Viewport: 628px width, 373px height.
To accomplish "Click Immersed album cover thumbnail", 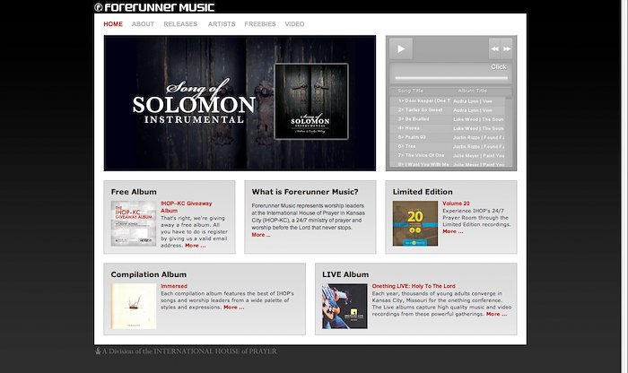I will coord(134,306).
